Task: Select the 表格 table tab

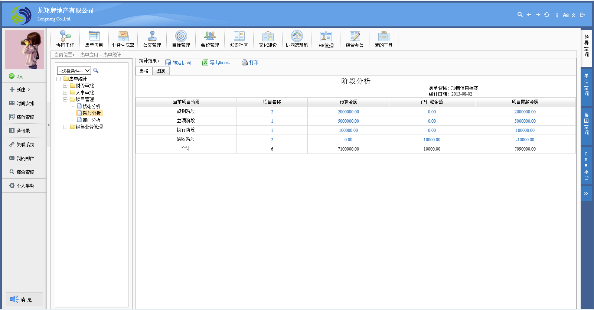Action: [x=144, y=71]
